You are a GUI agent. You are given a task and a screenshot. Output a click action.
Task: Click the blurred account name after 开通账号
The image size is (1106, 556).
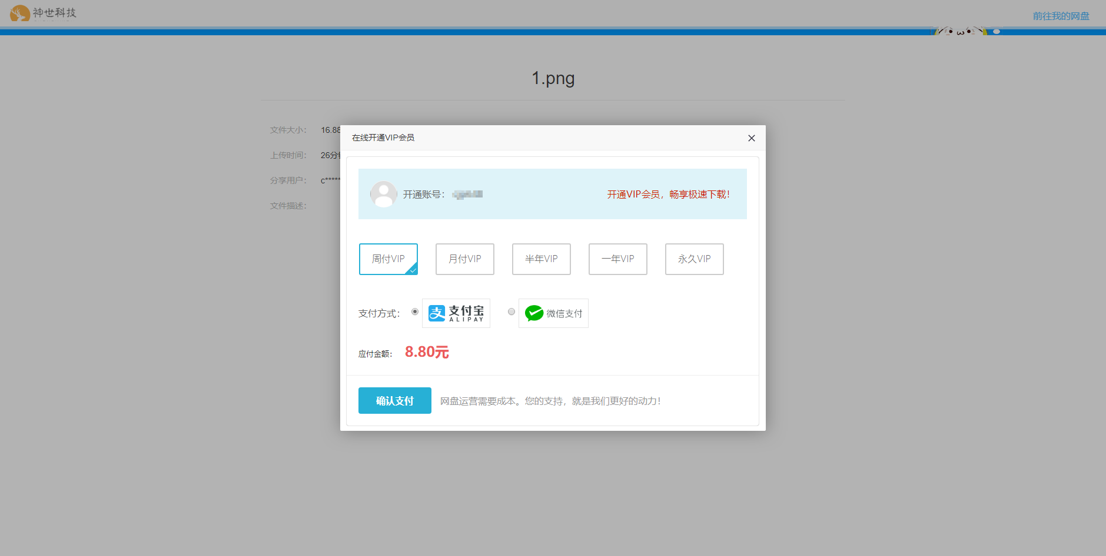(x=468, y=195)
